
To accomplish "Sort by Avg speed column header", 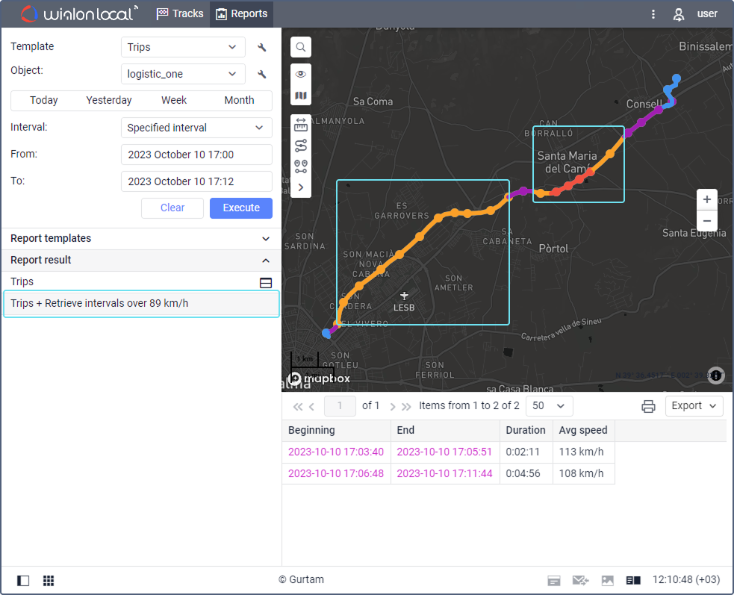I will [x=583, y=430].
